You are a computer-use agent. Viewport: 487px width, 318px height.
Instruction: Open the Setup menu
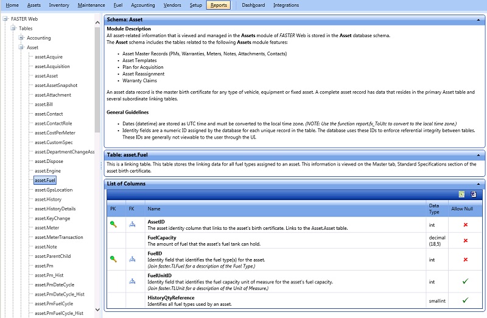196,5
